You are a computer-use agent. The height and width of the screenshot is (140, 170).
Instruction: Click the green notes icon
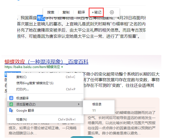11,104
